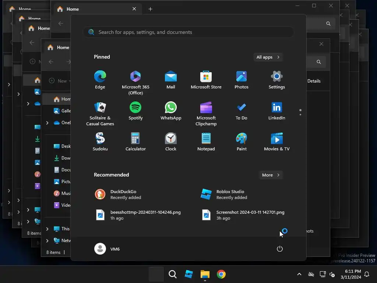Open Spotify from pinned apps
This screenshot has height=283, width=377.
pos(135,111)
